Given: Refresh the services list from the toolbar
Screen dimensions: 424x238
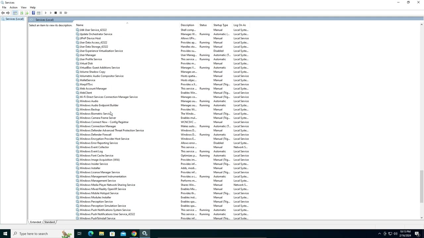Looking at the screenshot, I should coord(22,13).
